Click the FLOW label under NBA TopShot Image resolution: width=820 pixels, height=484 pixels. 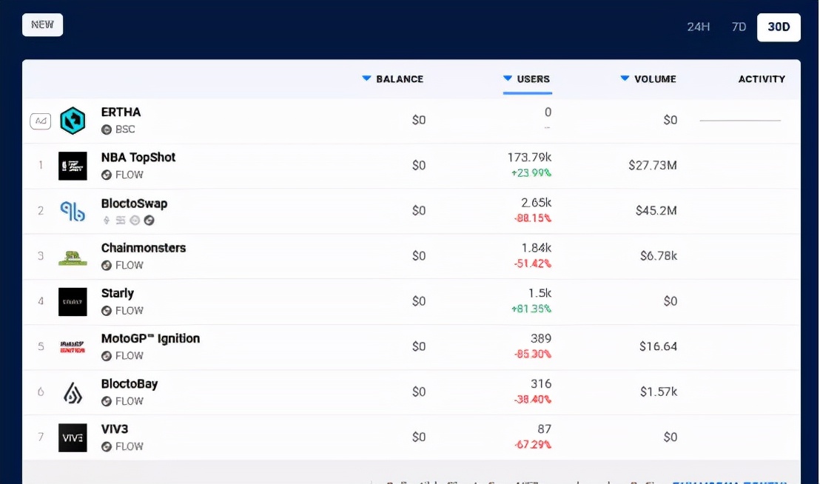point(130,175)
